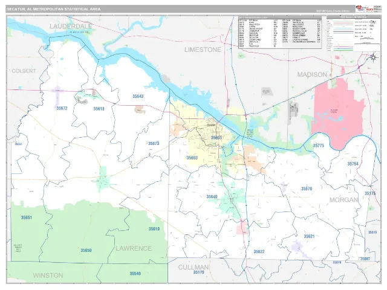387x290 pixels.
Task: Click the map title 'Decatur, AL Metropolitan Statistical Area'
Action: pos(54,9)
